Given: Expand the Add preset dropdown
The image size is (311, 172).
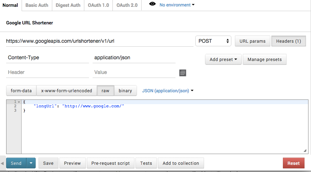Looking at the screenshot, I should pos(223,59).
